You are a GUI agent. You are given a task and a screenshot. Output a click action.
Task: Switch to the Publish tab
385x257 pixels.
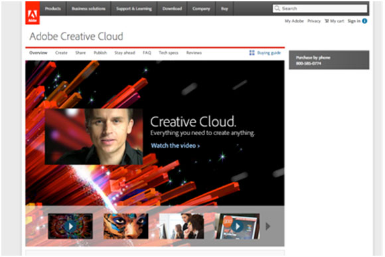click(100, 53)
